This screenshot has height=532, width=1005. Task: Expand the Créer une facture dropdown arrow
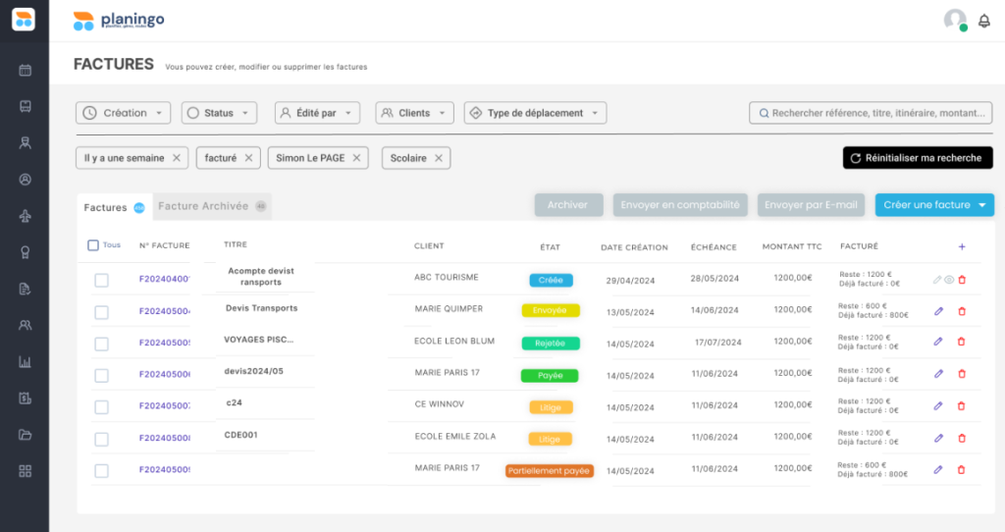pyautogui.click(x=982, y=205)
